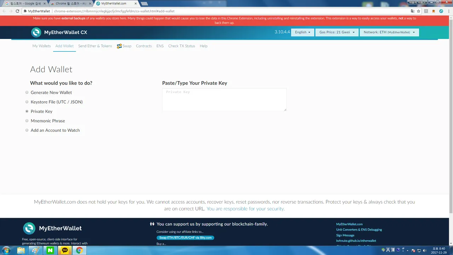
Task: Click the Chrome user profile name button
Action: click(x=418, y=2)
